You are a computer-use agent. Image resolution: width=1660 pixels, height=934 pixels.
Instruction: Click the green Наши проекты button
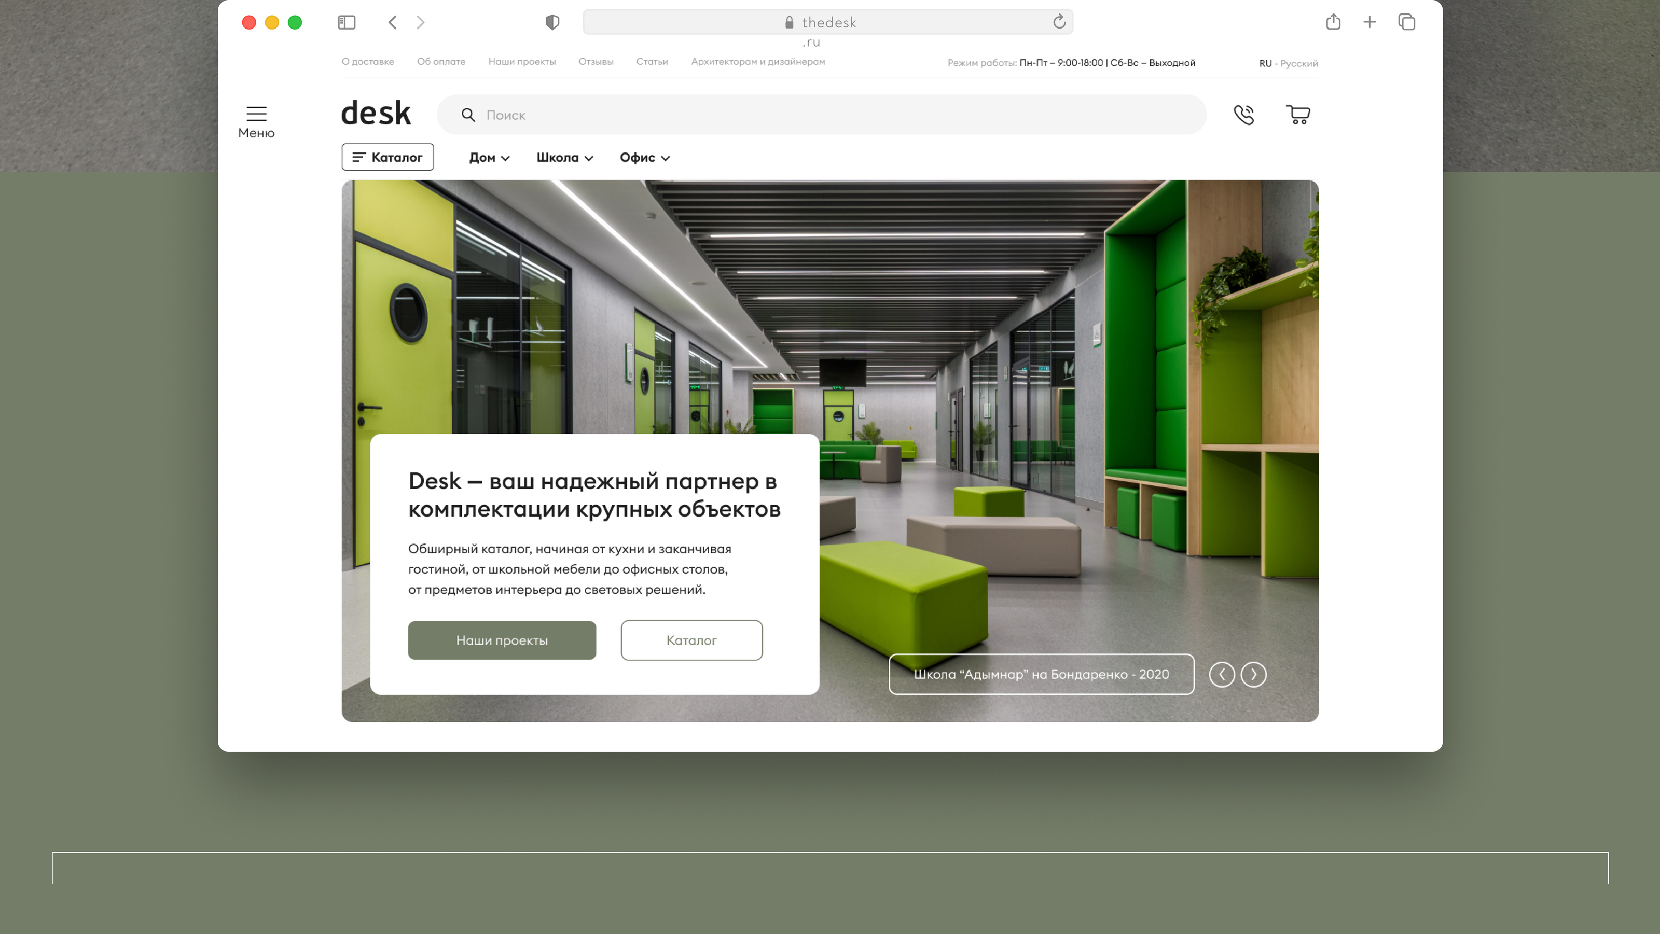(501, 640)
